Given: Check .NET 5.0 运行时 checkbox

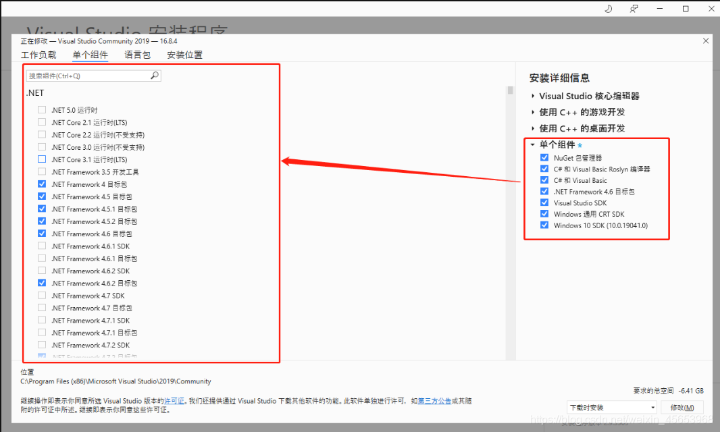Looking at the screenshot, I should pos(42,110).
